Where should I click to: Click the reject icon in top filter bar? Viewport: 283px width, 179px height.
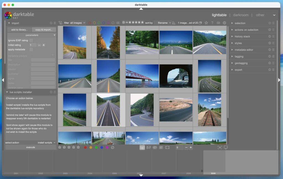tap(124, 23)
